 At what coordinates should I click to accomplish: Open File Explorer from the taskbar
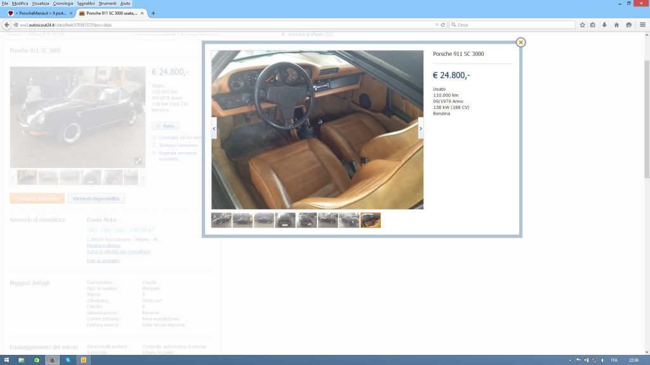pos(21,360)
